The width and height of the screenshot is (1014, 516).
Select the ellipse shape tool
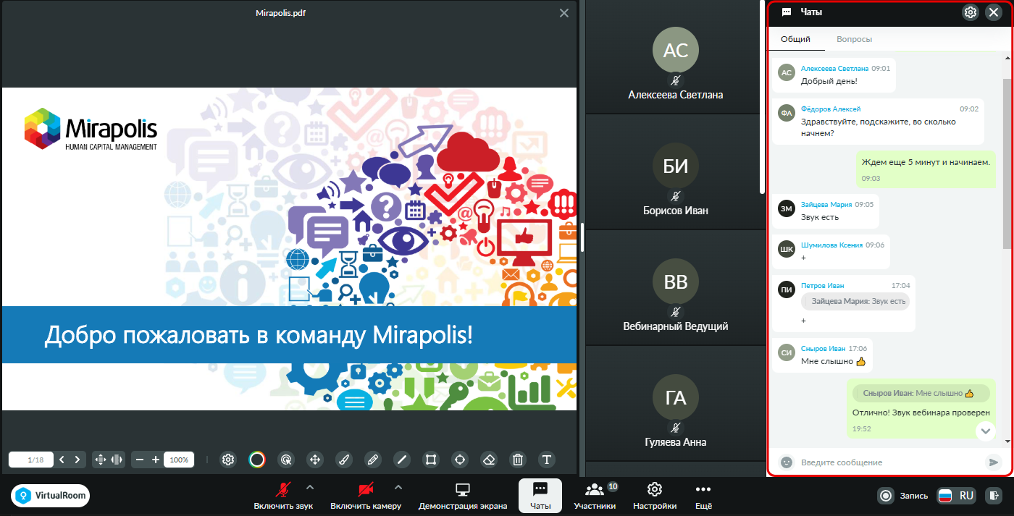click(460, 460)
